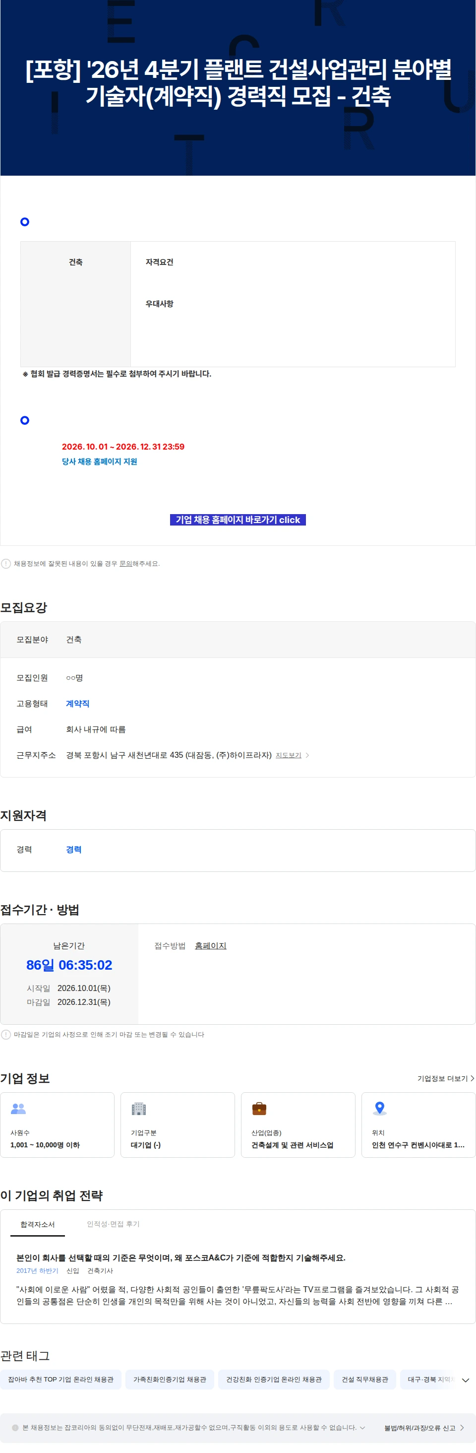
Task: Click tag 잡아바 추천 TOP 기업 온라인 채용관
Action: coord(61,1379)
